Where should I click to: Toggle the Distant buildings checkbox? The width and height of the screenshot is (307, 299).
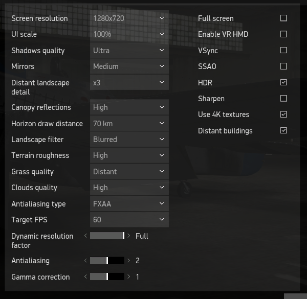[x=283, y=130]
